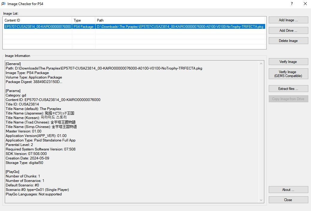Click the Default Scenario: #0 line
The height and width of the screenshot is (211, 311).
(22, 185)
